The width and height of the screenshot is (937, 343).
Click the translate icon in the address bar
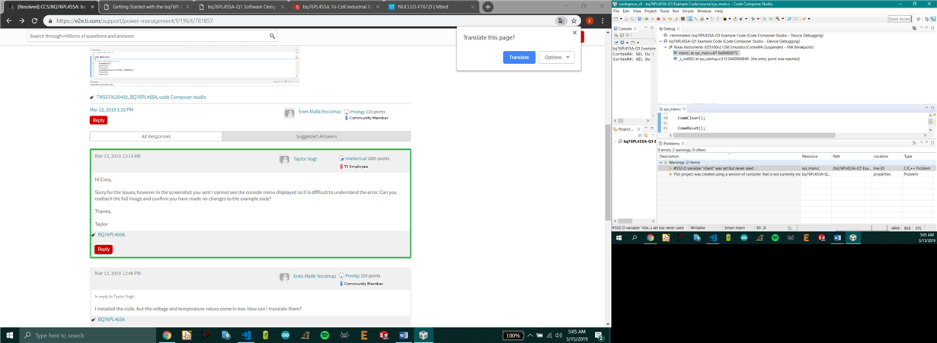[561, 21]
